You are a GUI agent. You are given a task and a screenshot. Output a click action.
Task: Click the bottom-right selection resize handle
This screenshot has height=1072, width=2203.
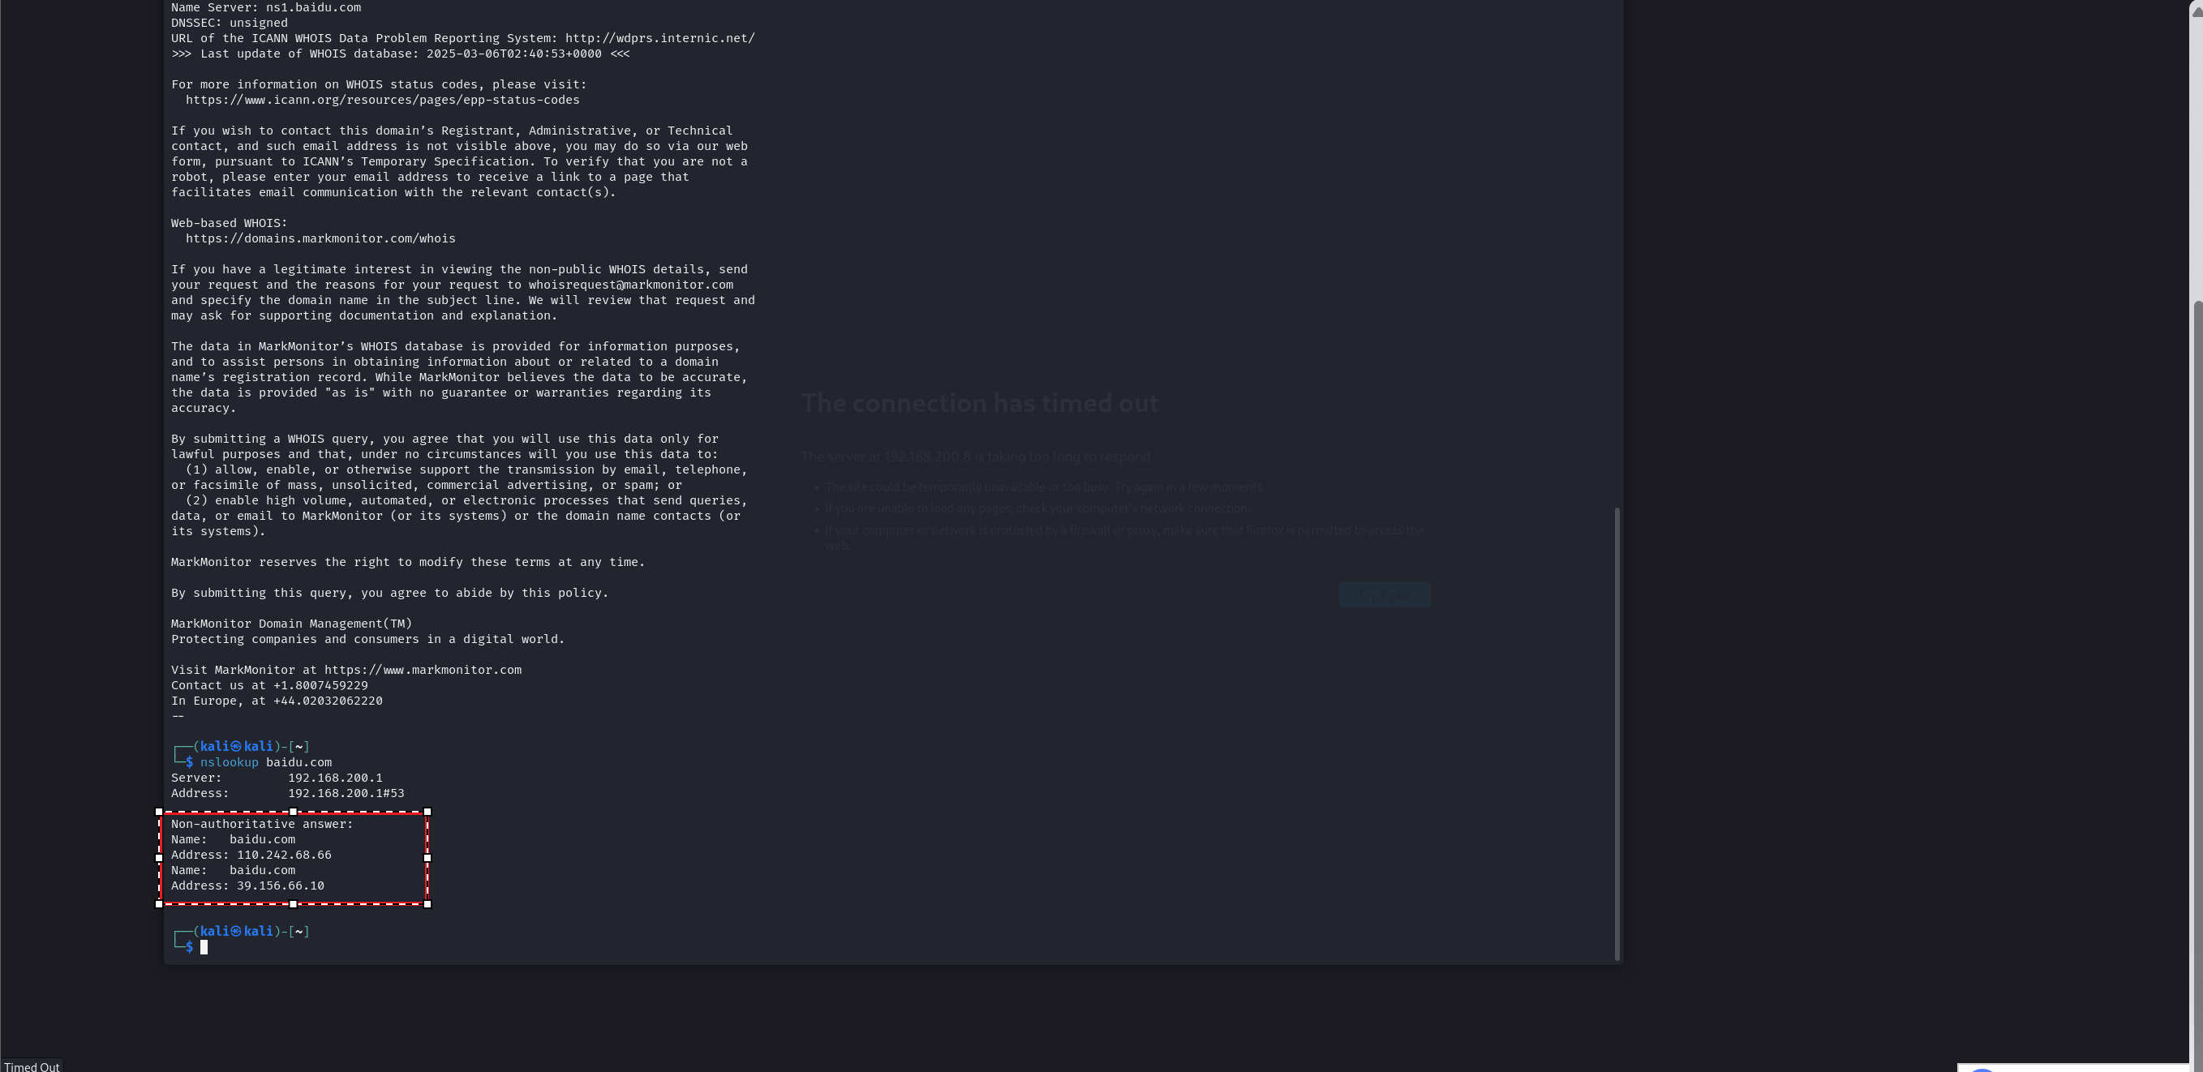427,903
